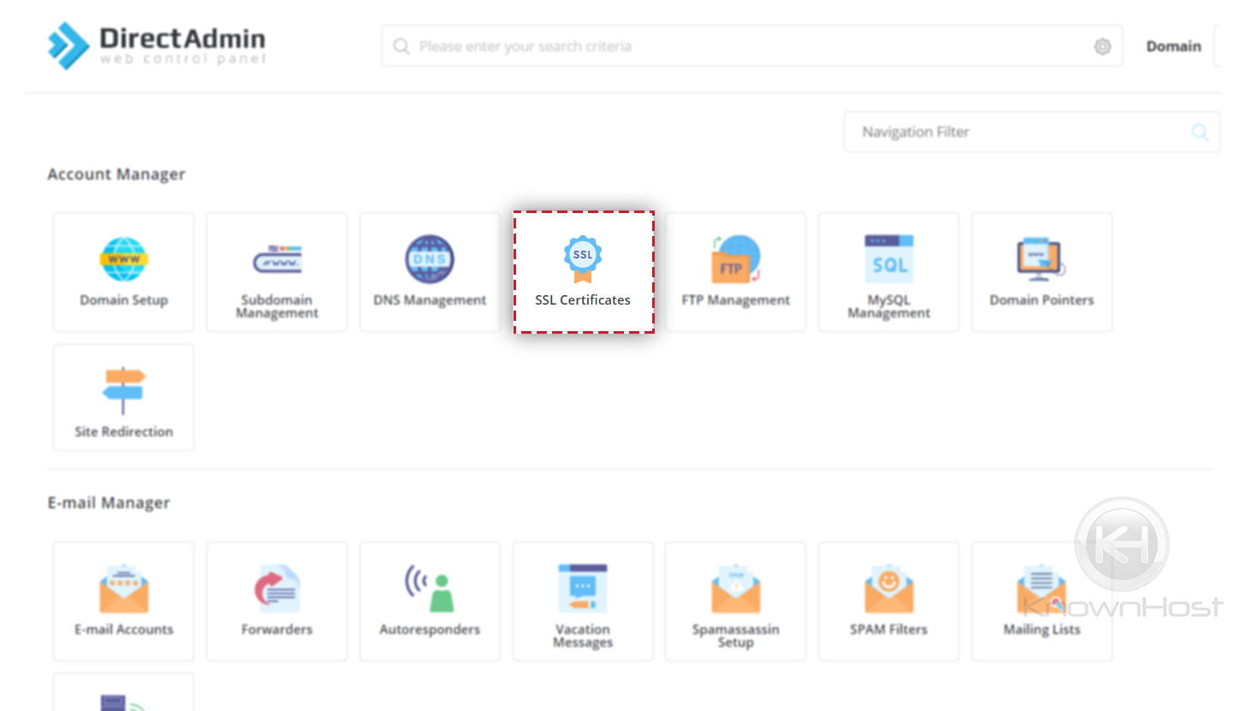Open the search settings gear
The height and width of the screenshot is (711, 1247).
[x=1102, y=46]
